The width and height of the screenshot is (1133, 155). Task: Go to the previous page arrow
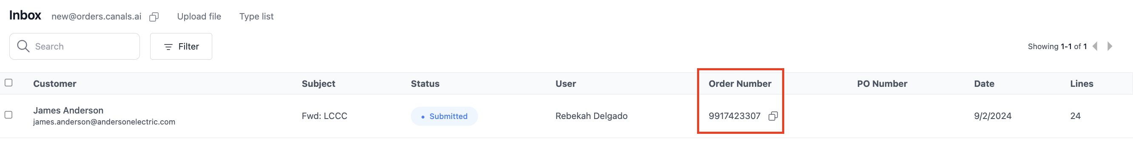(x=1095, y=46)
